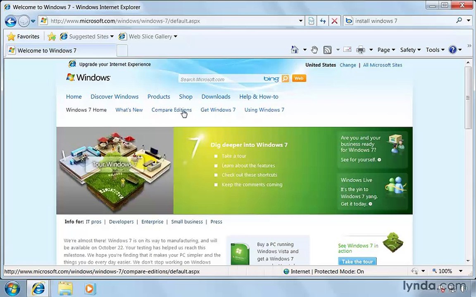
Task: Select the 'Welcome to Windows 7' tab
Action: pyautogui.click(x=61, y=50)
